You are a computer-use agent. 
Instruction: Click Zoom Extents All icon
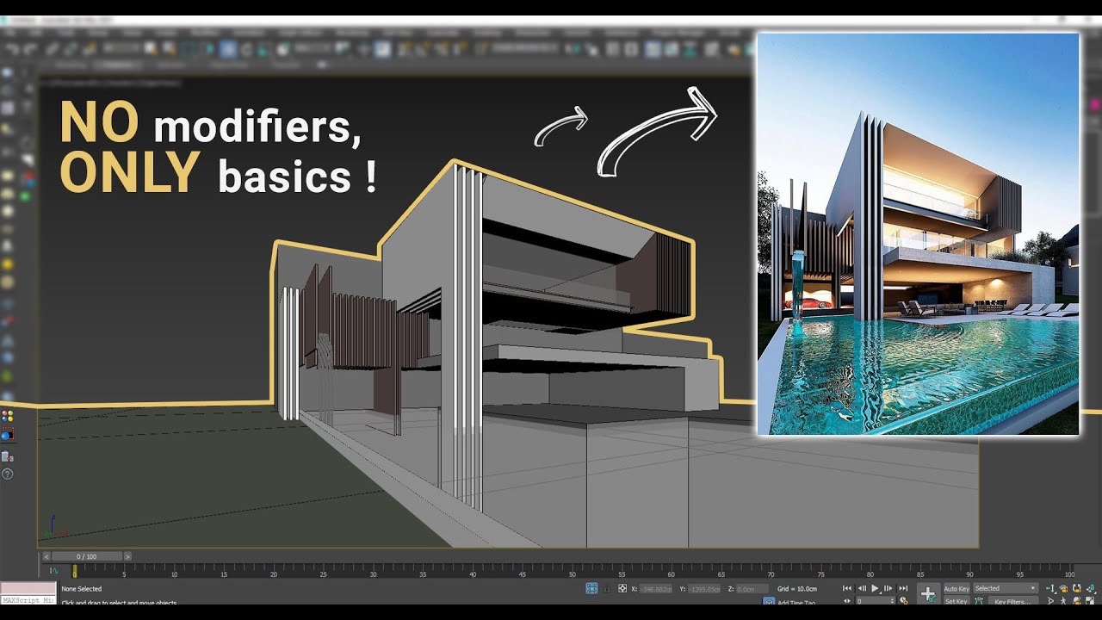click(x=1089, y=588)
